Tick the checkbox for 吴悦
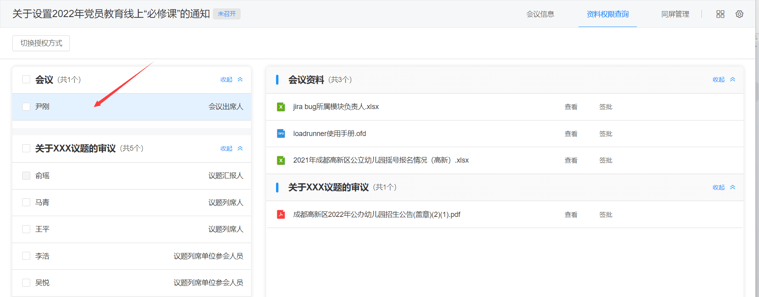 pyautogui.click(x=26, y=283)
